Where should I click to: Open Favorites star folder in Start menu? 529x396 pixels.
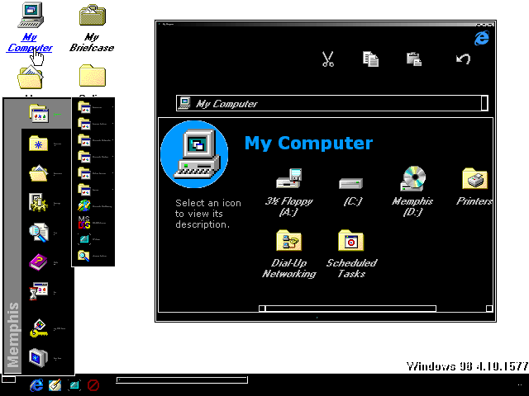pyautogui.click(x=46, y=144)
